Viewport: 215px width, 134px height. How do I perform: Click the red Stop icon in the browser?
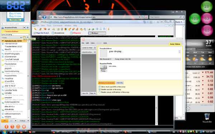point(147,17)
